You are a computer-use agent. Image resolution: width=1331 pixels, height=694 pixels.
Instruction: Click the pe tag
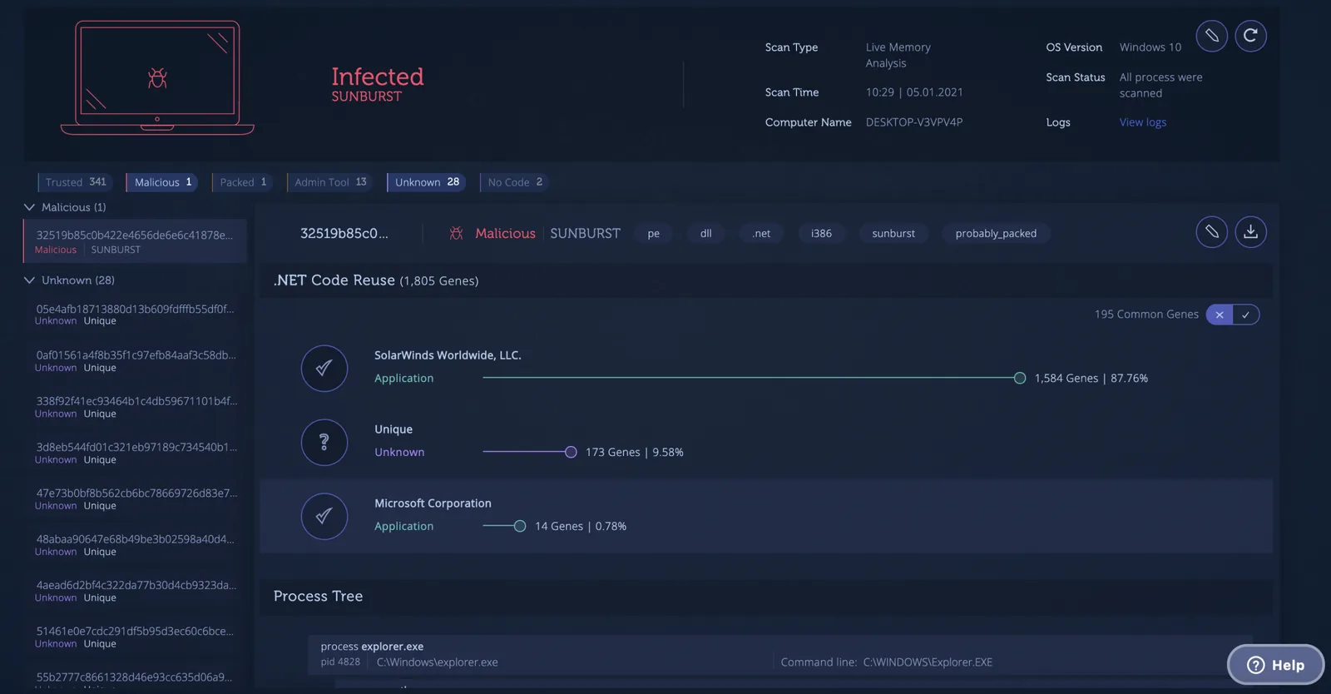click(654, 234)
